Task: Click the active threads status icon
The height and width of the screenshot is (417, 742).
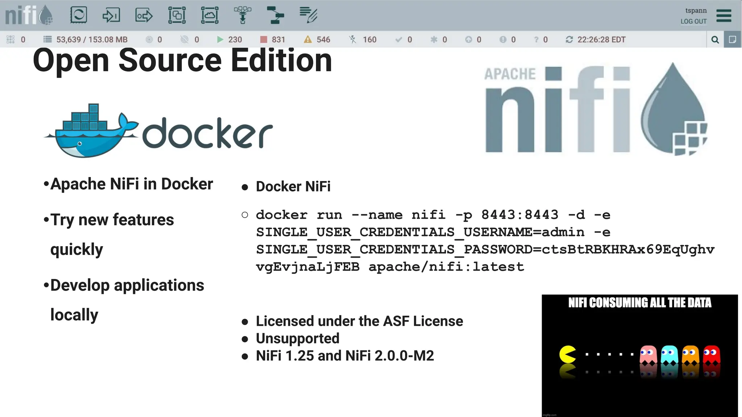Action: [x=11, y=39]
